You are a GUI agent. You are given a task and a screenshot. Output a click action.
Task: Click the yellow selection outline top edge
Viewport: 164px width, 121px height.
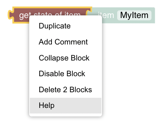click(x=52, y=8)
